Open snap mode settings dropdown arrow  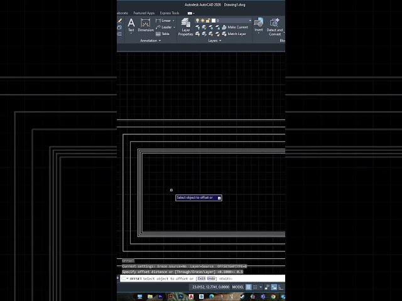pyautogui.click(x=261, y=287)
